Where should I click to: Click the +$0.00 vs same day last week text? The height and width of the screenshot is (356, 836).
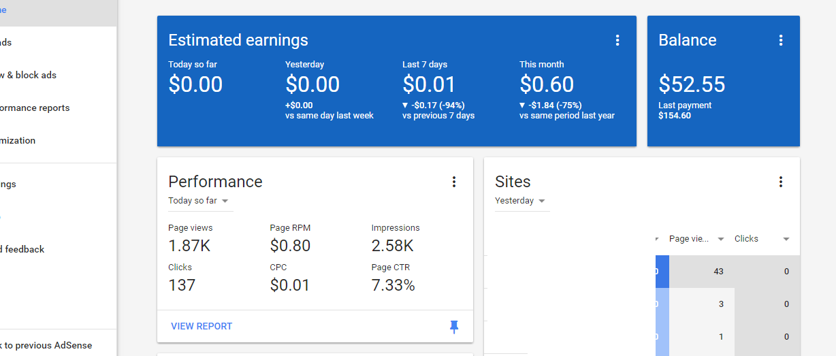coord(329,110)
